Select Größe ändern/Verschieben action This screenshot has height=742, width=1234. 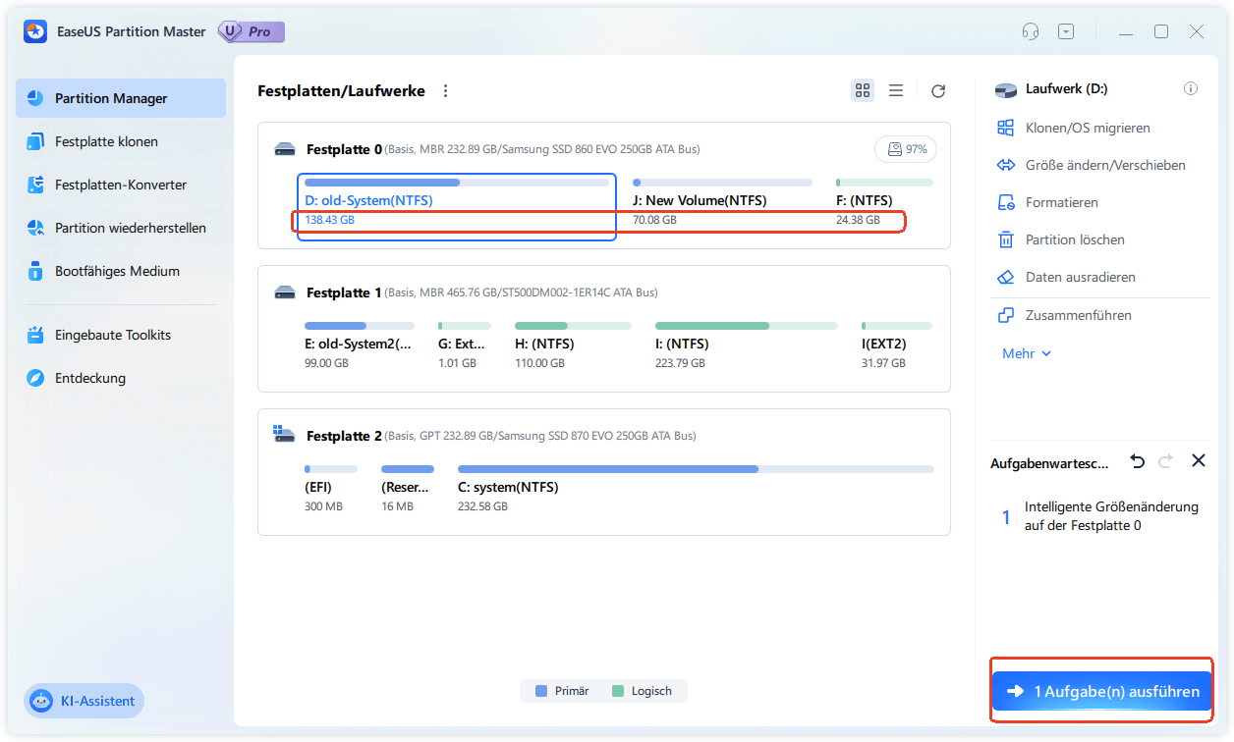(1104, 165)
